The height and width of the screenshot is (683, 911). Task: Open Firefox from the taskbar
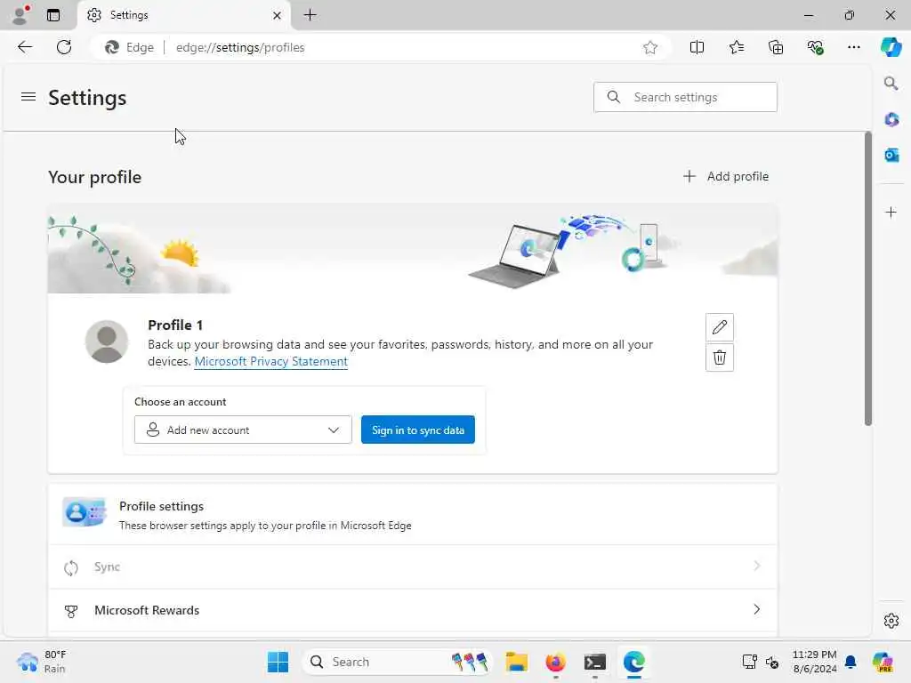coord(555,662)
